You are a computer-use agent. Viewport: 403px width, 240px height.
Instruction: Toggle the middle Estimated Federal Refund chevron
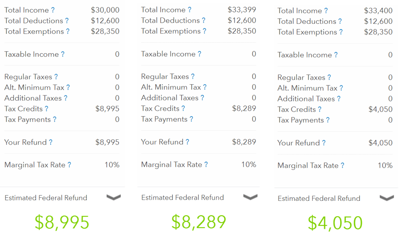click(250, 198)
